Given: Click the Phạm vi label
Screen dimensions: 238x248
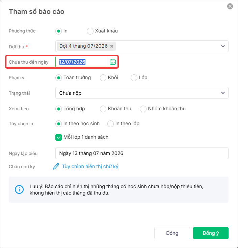Looking at the screenshot, I should click(17, 78).
